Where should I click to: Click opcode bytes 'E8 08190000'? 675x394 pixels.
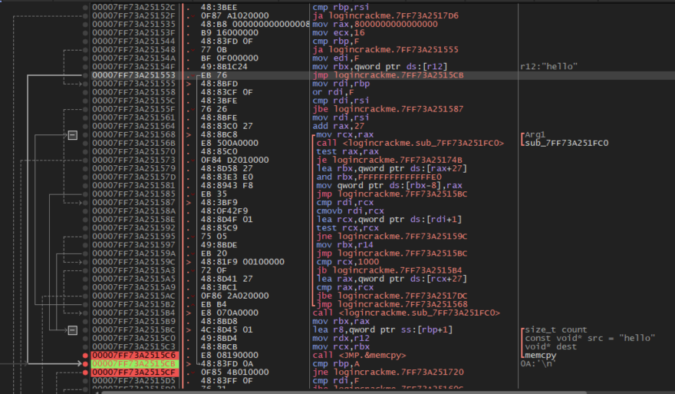click(x=229, y=356)
